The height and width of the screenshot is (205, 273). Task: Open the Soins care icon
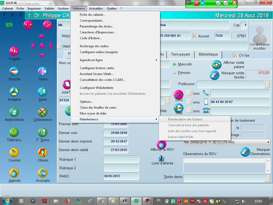(42, 72)
